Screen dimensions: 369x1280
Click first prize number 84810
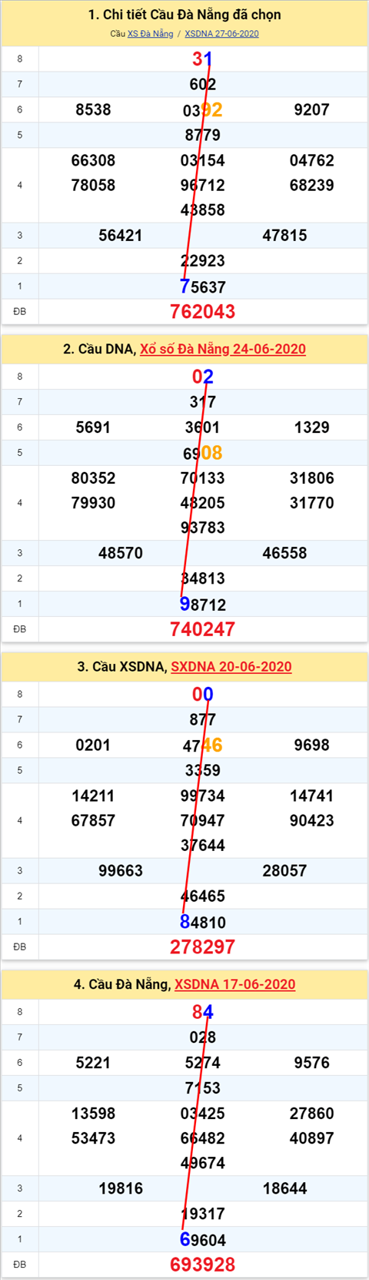203,922
